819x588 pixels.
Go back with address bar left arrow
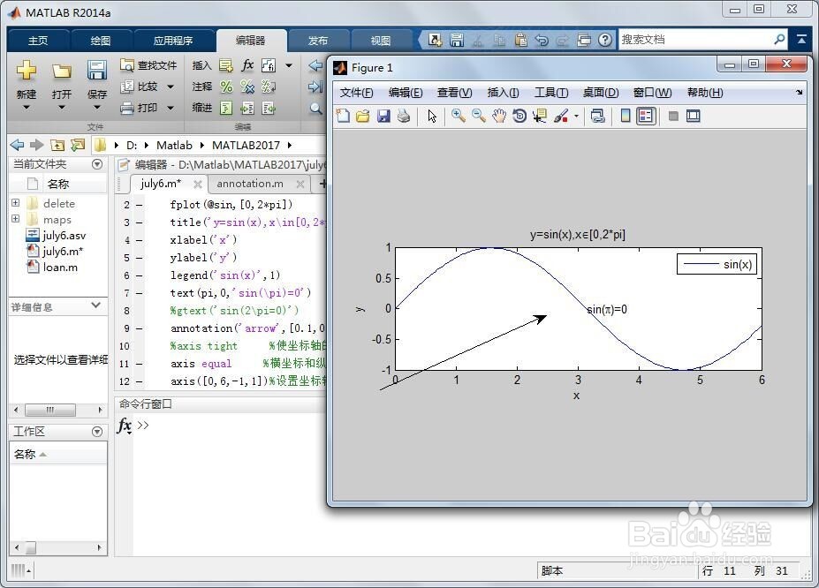tap(17, 145)
